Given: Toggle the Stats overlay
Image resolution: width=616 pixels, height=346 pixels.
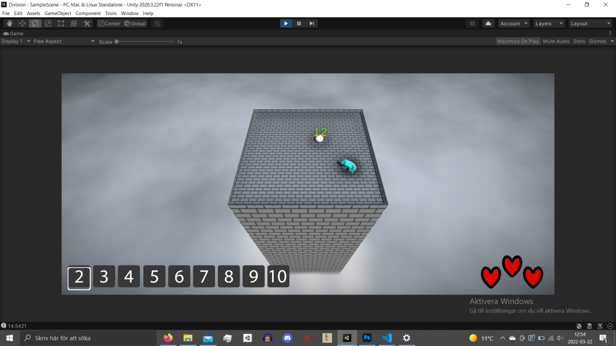Looking at the screenshot, I should [x=579, y=41].
